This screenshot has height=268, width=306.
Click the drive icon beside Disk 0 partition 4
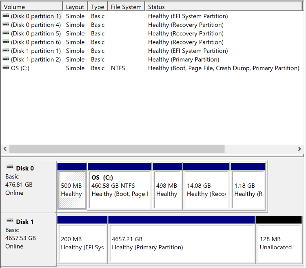tap(6, 25)
